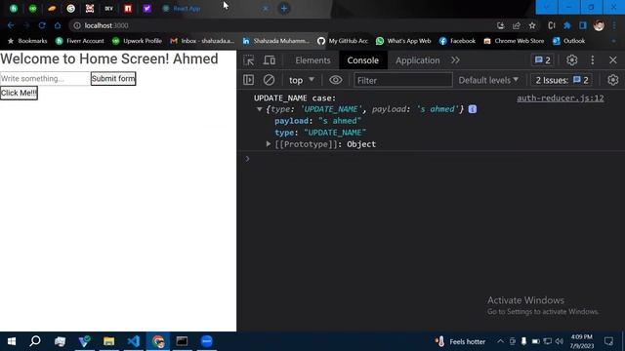Open the What's App Web bookmark
The width and height of the screenshot is (625, 351).
pos(403,41)
